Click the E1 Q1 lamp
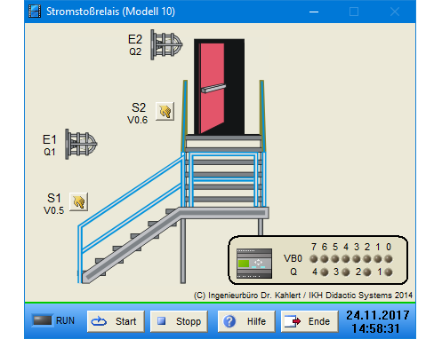442x339 pixels. [81, 145]
